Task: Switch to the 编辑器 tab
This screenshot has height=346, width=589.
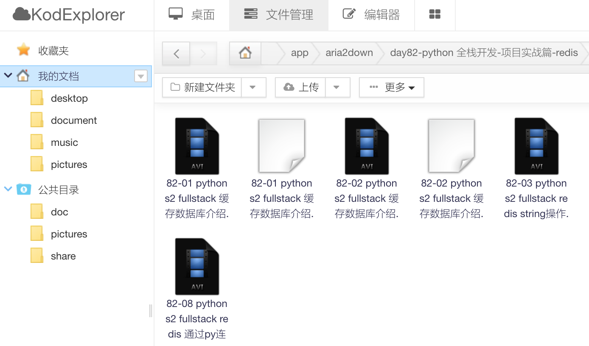Action: (x=371, y=15)
